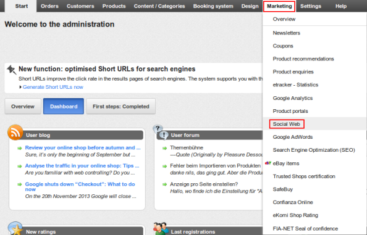The height and width of the screenshot is (235, 367).
Task: Click the Overview button below the banner
Action: [x=23, y=106]
